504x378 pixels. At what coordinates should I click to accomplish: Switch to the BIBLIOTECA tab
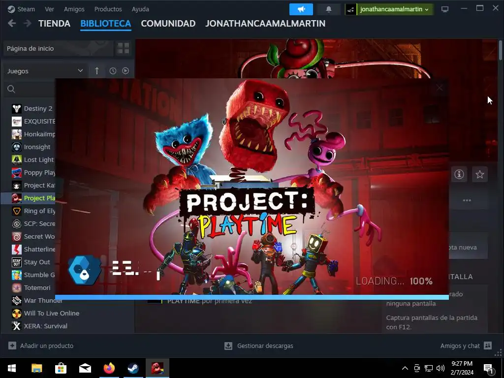point(106,24)
